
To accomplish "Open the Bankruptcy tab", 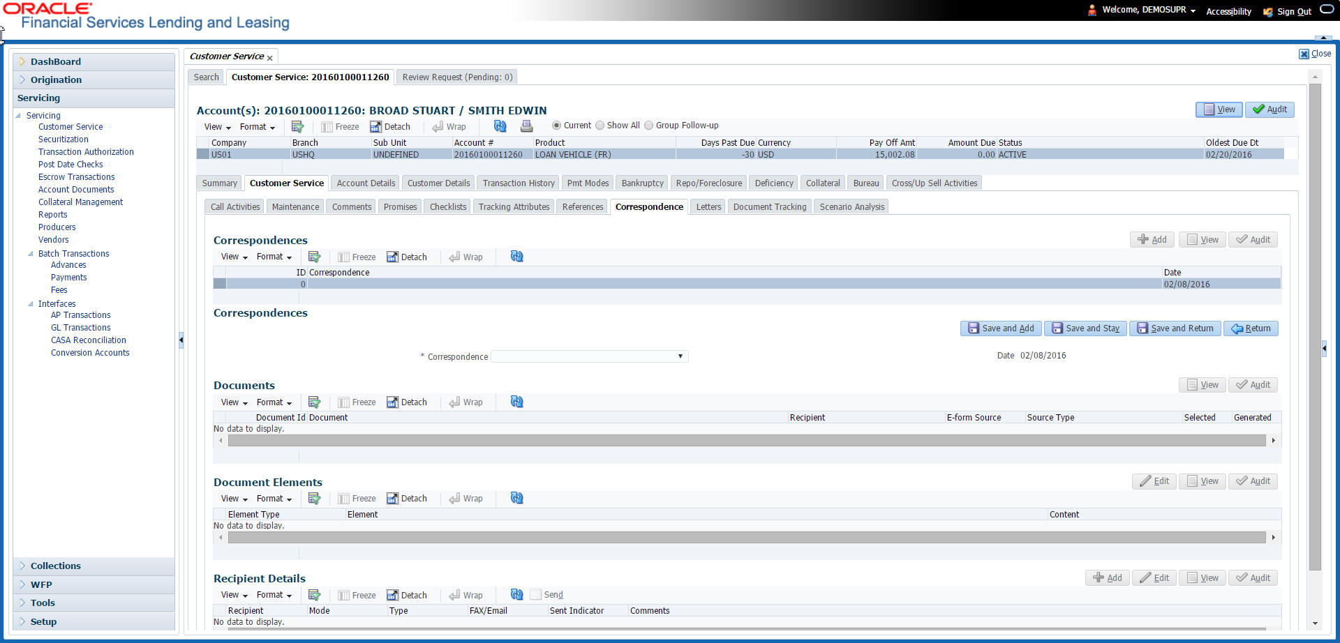I will [642, 183].
